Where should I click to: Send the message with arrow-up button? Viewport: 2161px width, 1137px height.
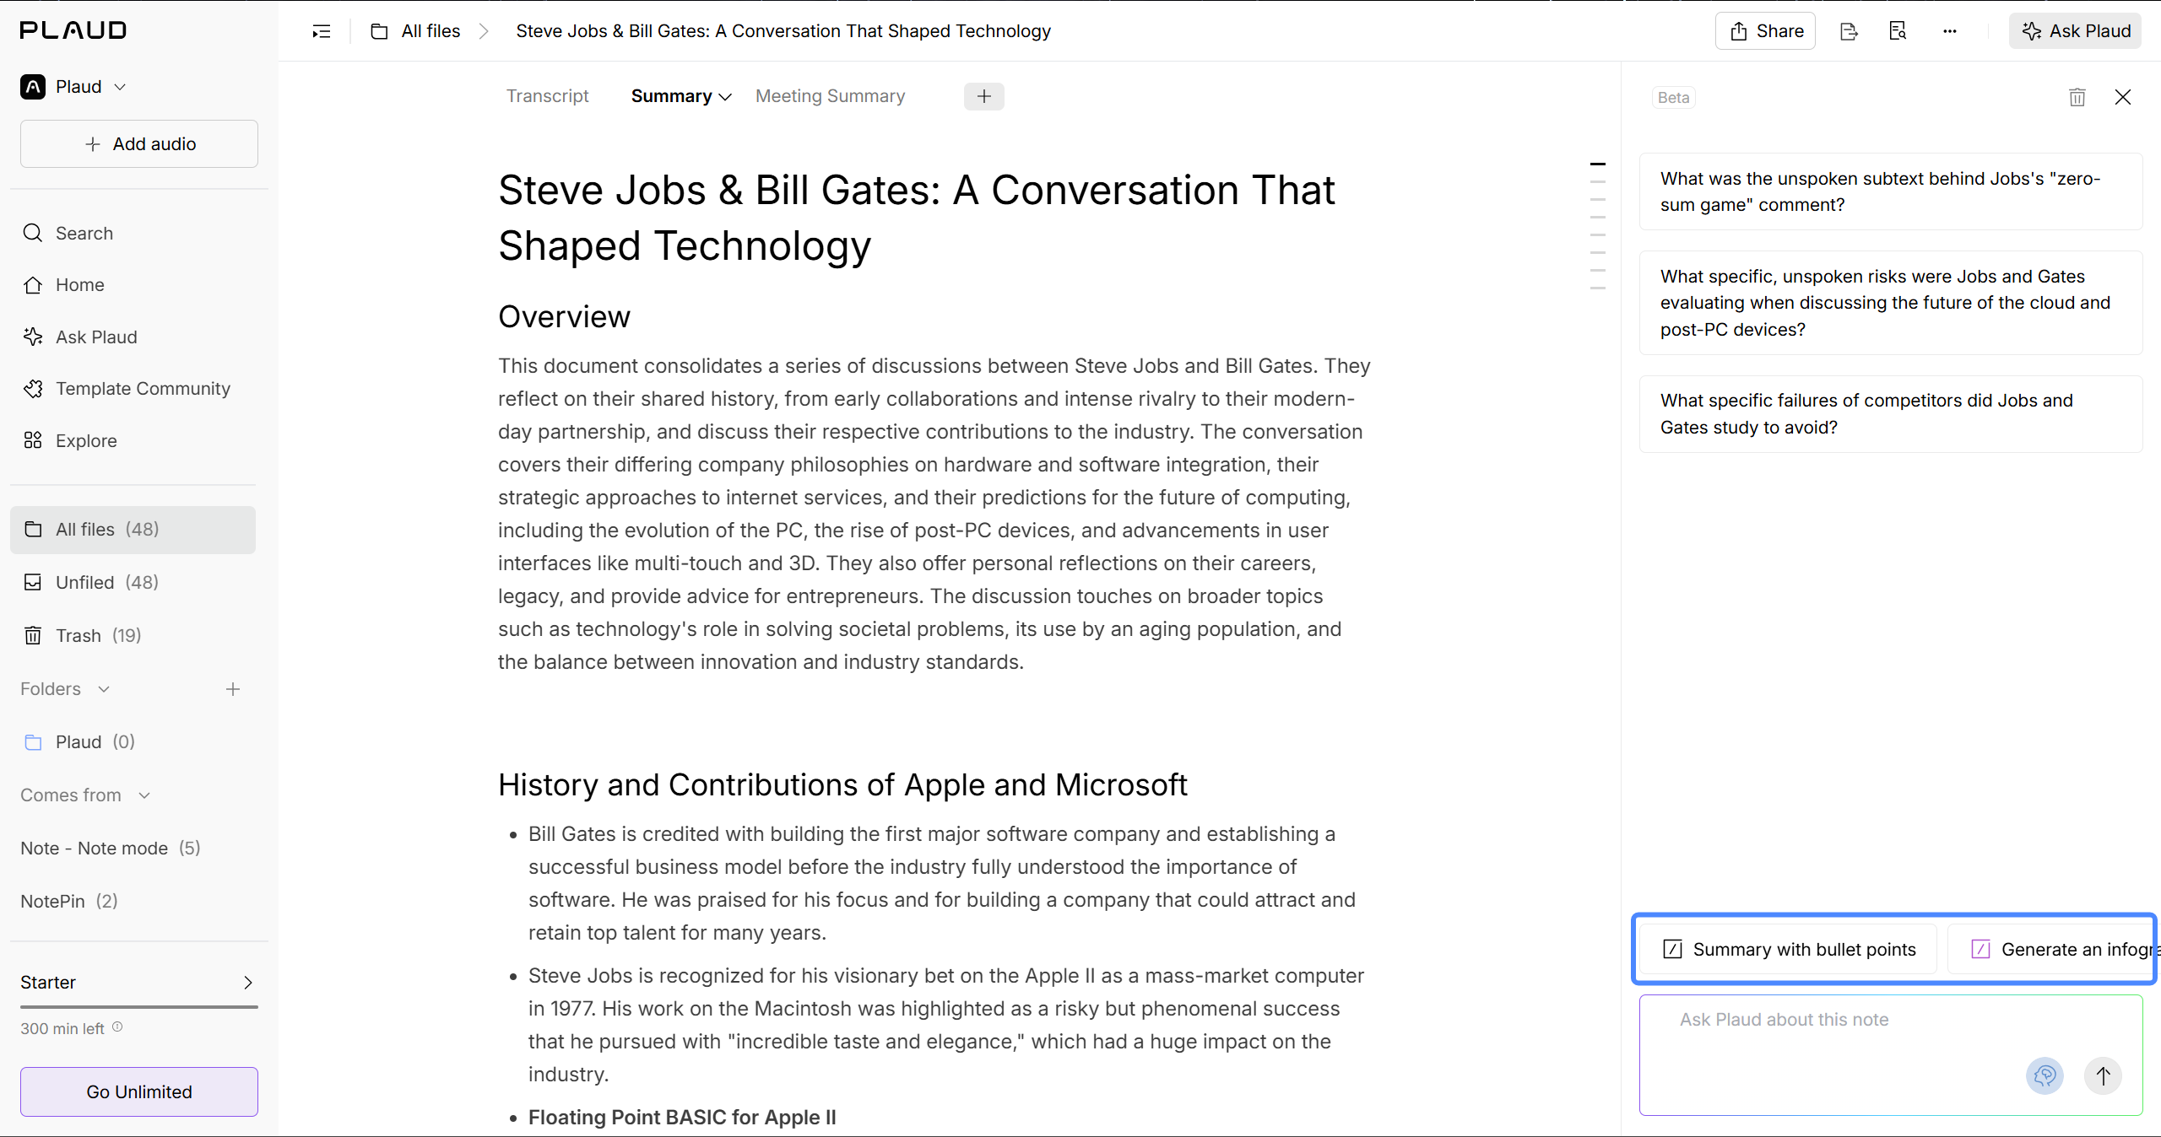pos(2103,1075)
